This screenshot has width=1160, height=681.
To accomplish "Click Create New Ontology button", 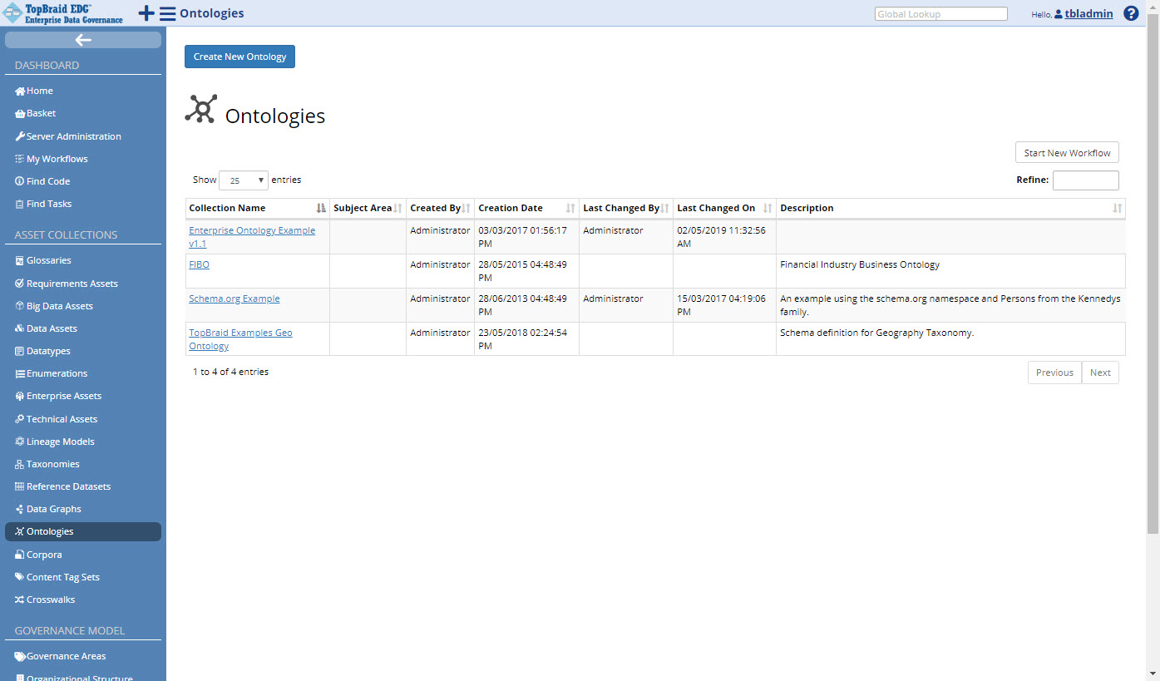I will pyautogui.click(x=239, y=57).
